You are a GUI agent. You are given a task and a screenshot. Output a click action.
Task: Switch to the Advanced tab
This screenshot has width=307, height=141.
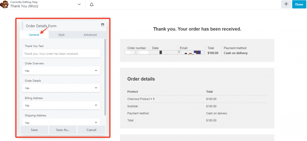[90, 35]
